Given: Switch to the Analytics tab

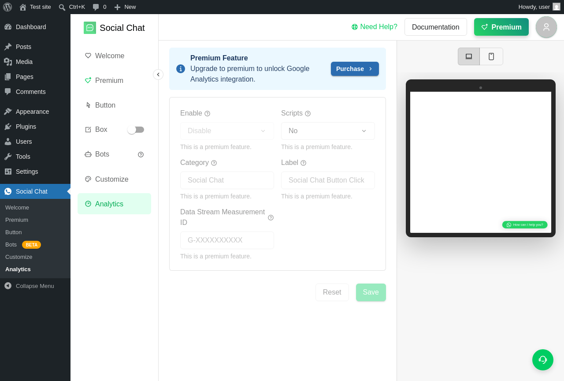Looking at the screenshot, I should [x=114, y=204].
